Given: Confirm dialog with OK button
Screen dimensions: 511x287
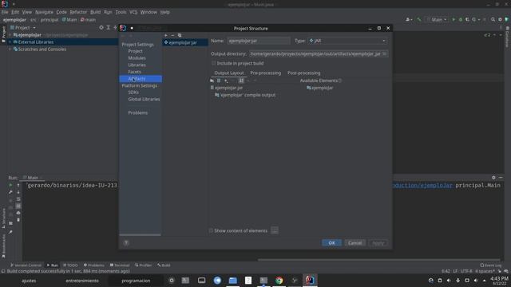Looking at the screenshot, I should pyautogui.click(x=331, y=242).
